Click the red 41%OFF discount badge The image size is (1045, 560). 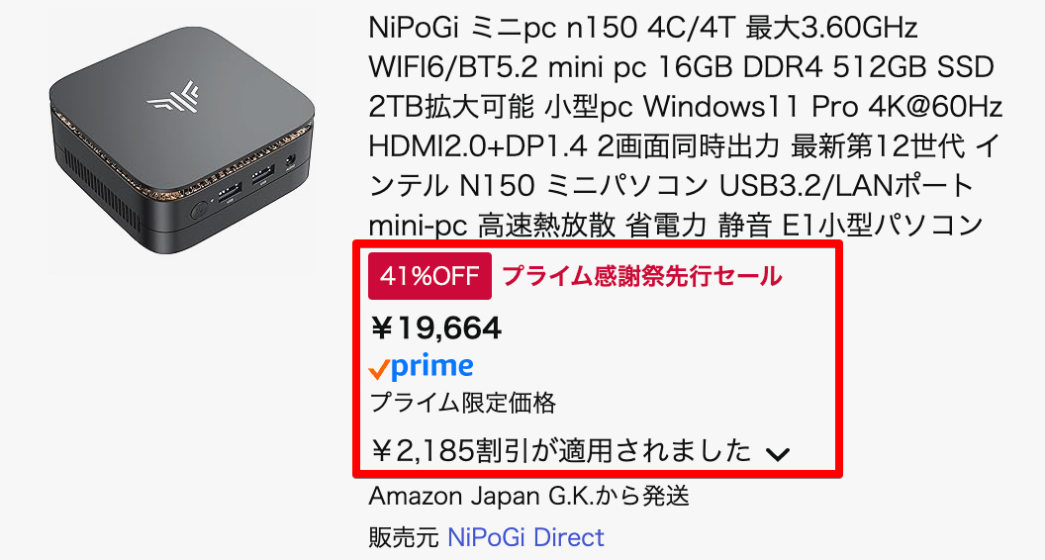click(429, 277)
